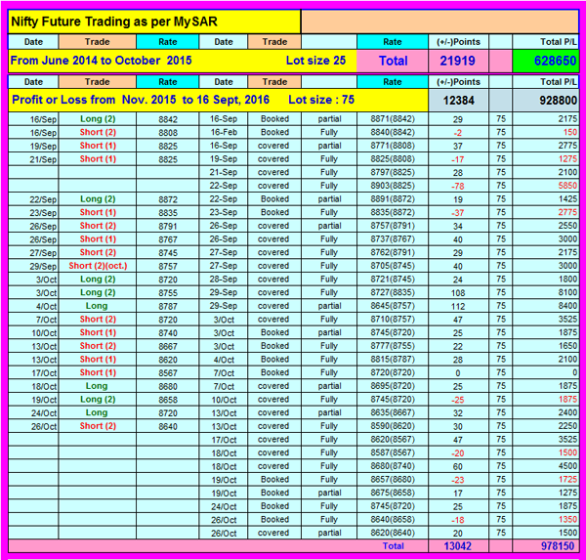The image size is (586, 560).
Task: Select the 'Short (2)(oct.)' trade cell
Action: [x=98, y=266]
